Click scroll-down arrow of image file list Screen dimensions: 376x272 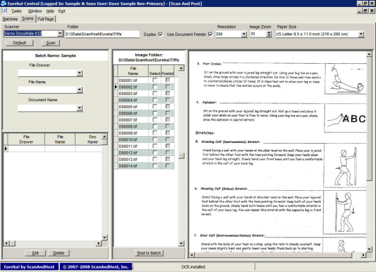click(182, 244)
